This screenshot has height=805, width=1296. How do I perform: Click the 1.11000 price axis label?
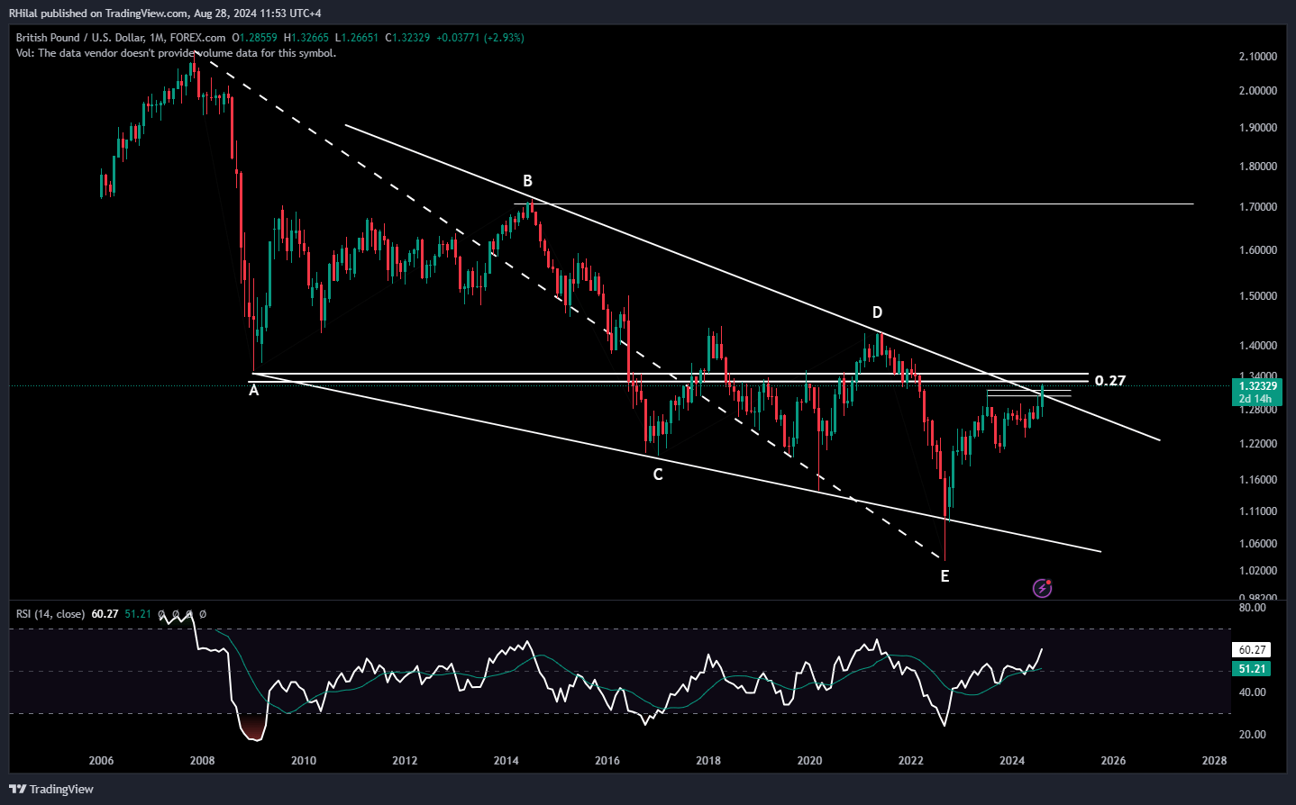pyautogui.click(x=1258, y=511)
